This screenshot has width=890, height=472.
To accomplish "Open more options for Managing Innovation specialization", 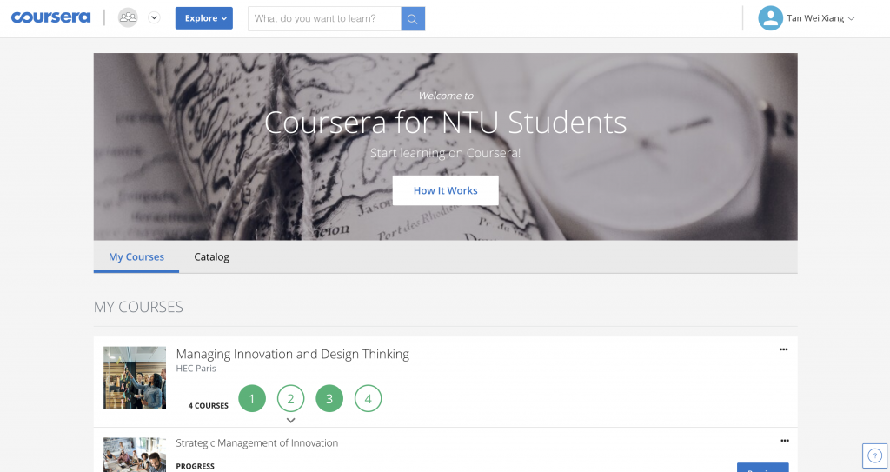I will pyautogui.click(x=783, y=349).
